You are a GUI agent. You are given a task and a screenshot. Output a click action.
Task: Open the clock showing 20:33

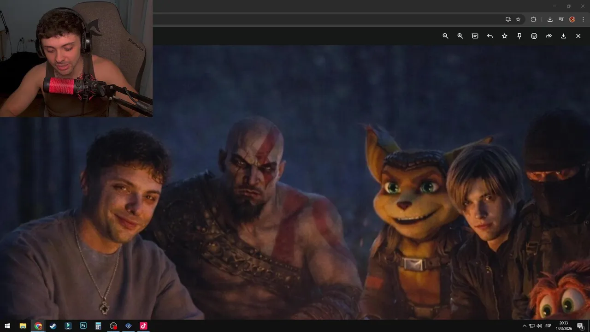point(563,326)
